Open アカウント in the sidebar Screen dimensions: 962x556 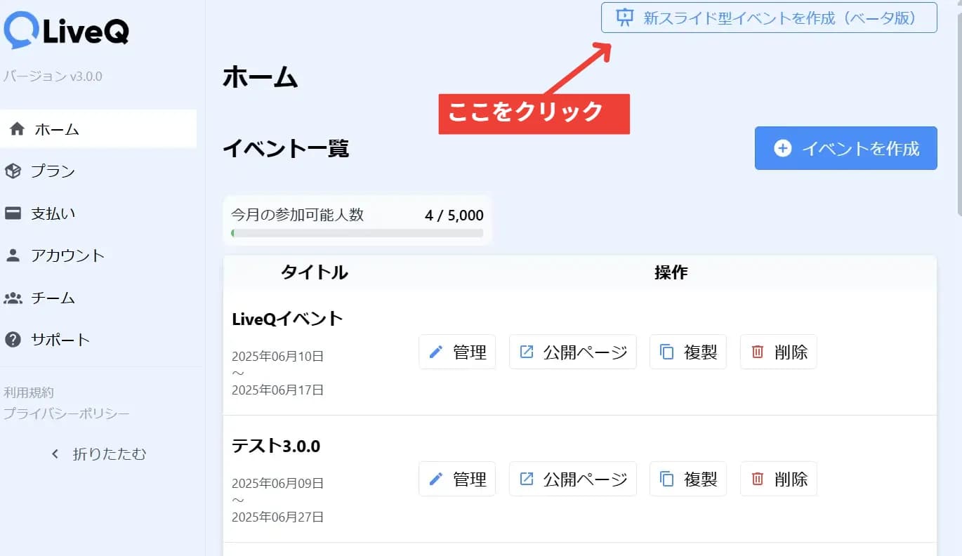[98, 255]
